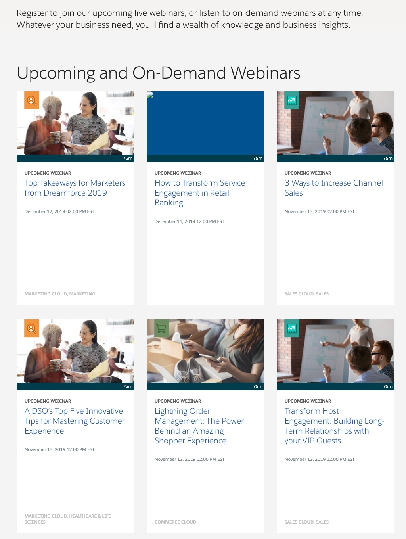Open Top Takeaways for Marketers from Dreamforce 2019
Image resolution: width=406 pixels, height=539 pixels.
pos(75,188)
